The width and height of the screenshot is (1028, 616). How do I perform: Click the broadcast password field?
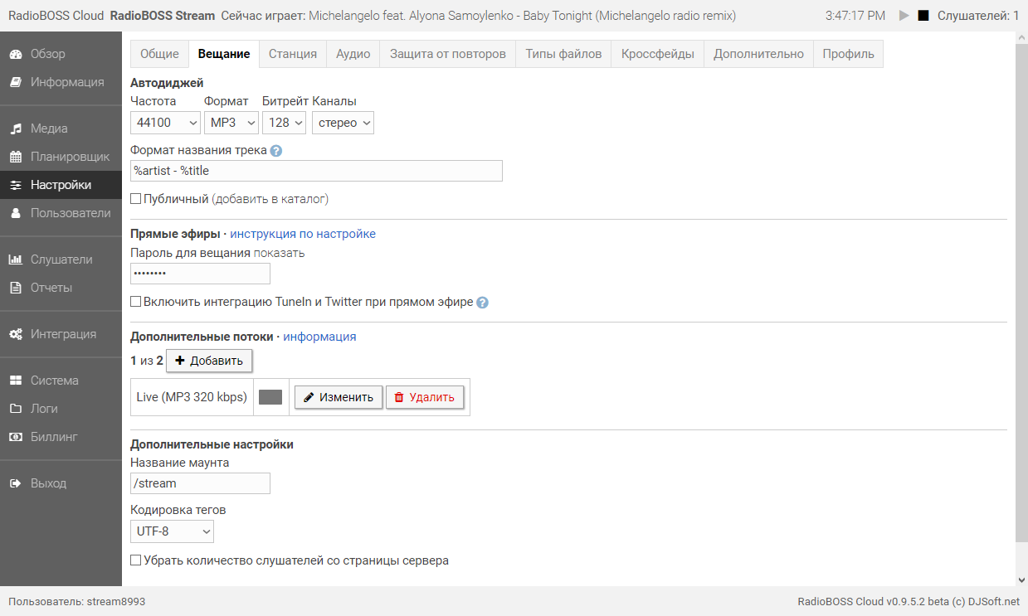click(200, 274)
